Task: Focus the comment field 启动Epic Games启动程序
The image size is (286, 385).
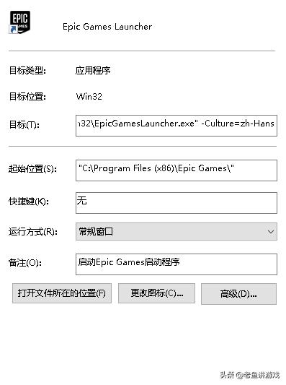Action: pyautogui.click(x=176, y=264)
